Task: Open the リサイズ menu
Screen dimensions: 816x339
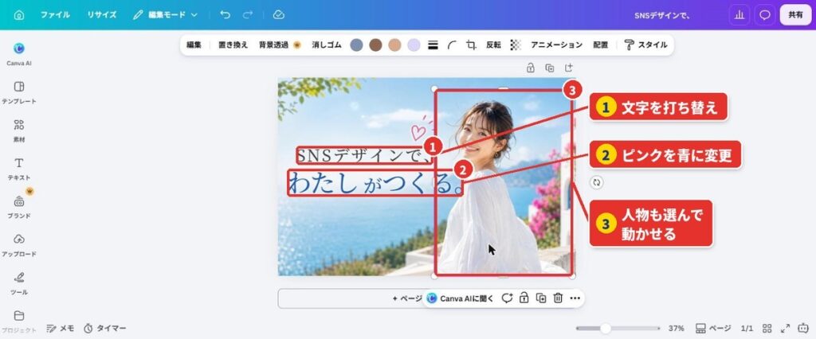Action: [x=101, y=15]
